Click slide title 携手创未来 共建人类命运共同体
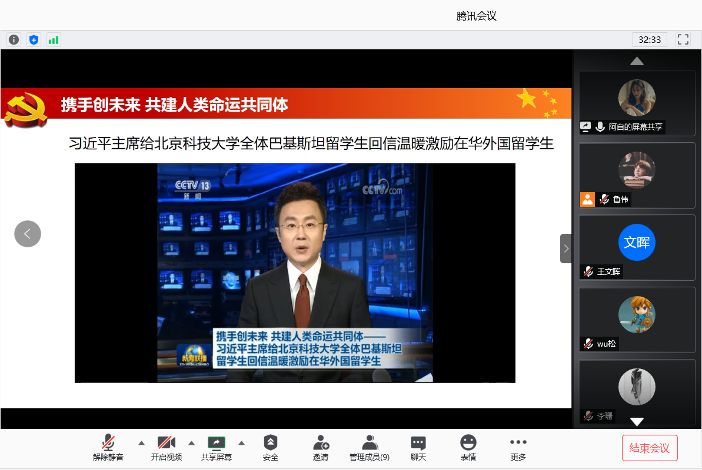Screen dimensions: 702x470 (174, 105)
